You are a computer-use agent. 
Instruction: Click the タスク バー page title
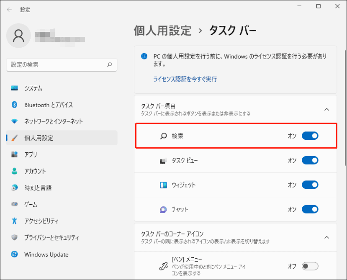point(233,31)
